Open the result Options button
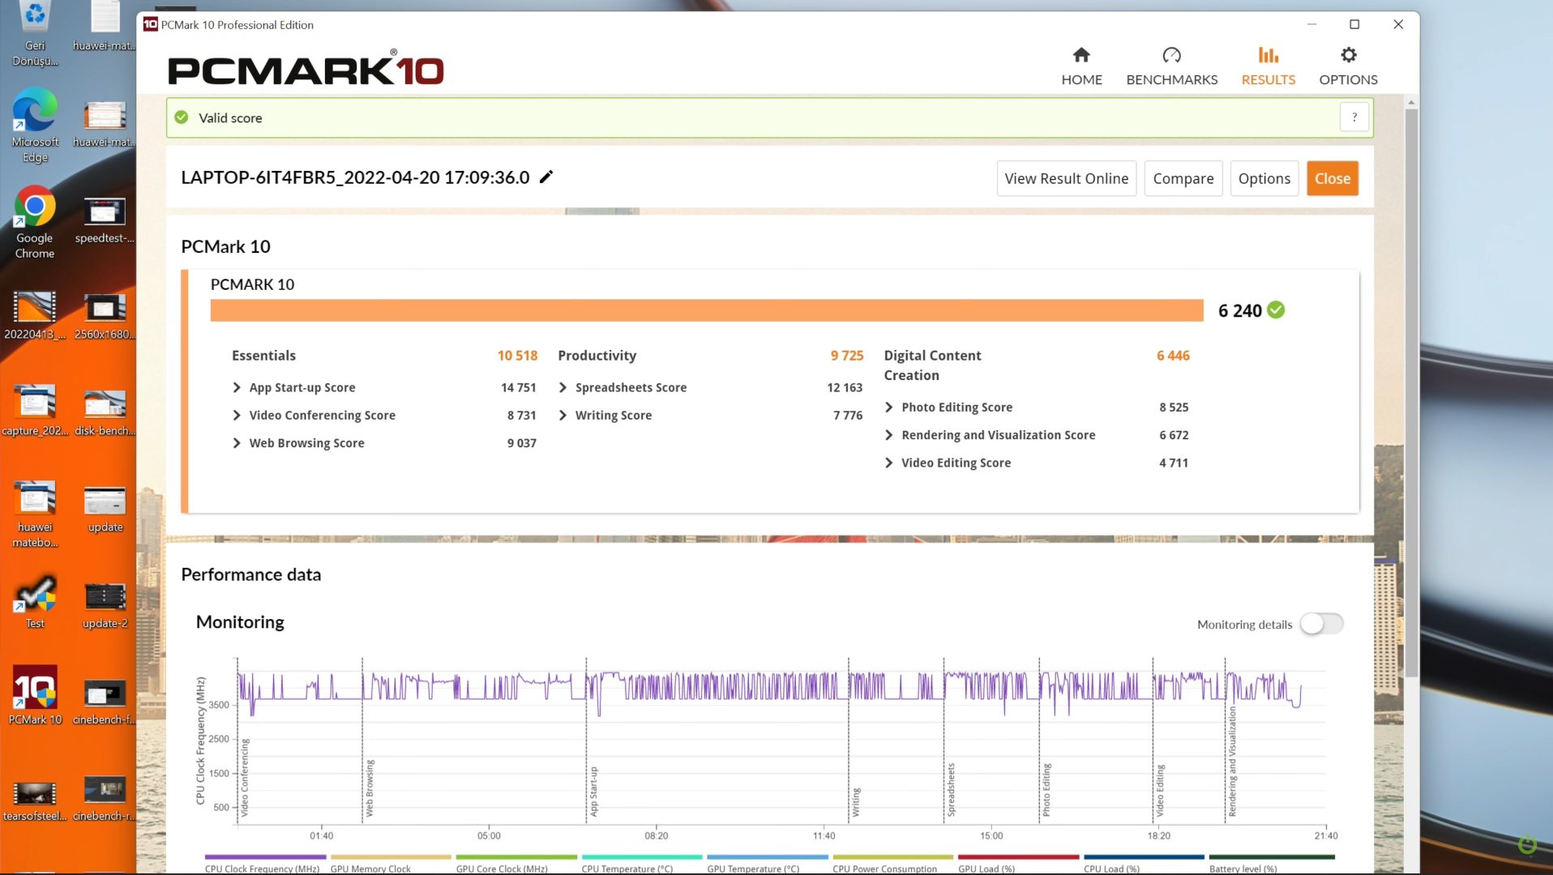 (1264, 178)
